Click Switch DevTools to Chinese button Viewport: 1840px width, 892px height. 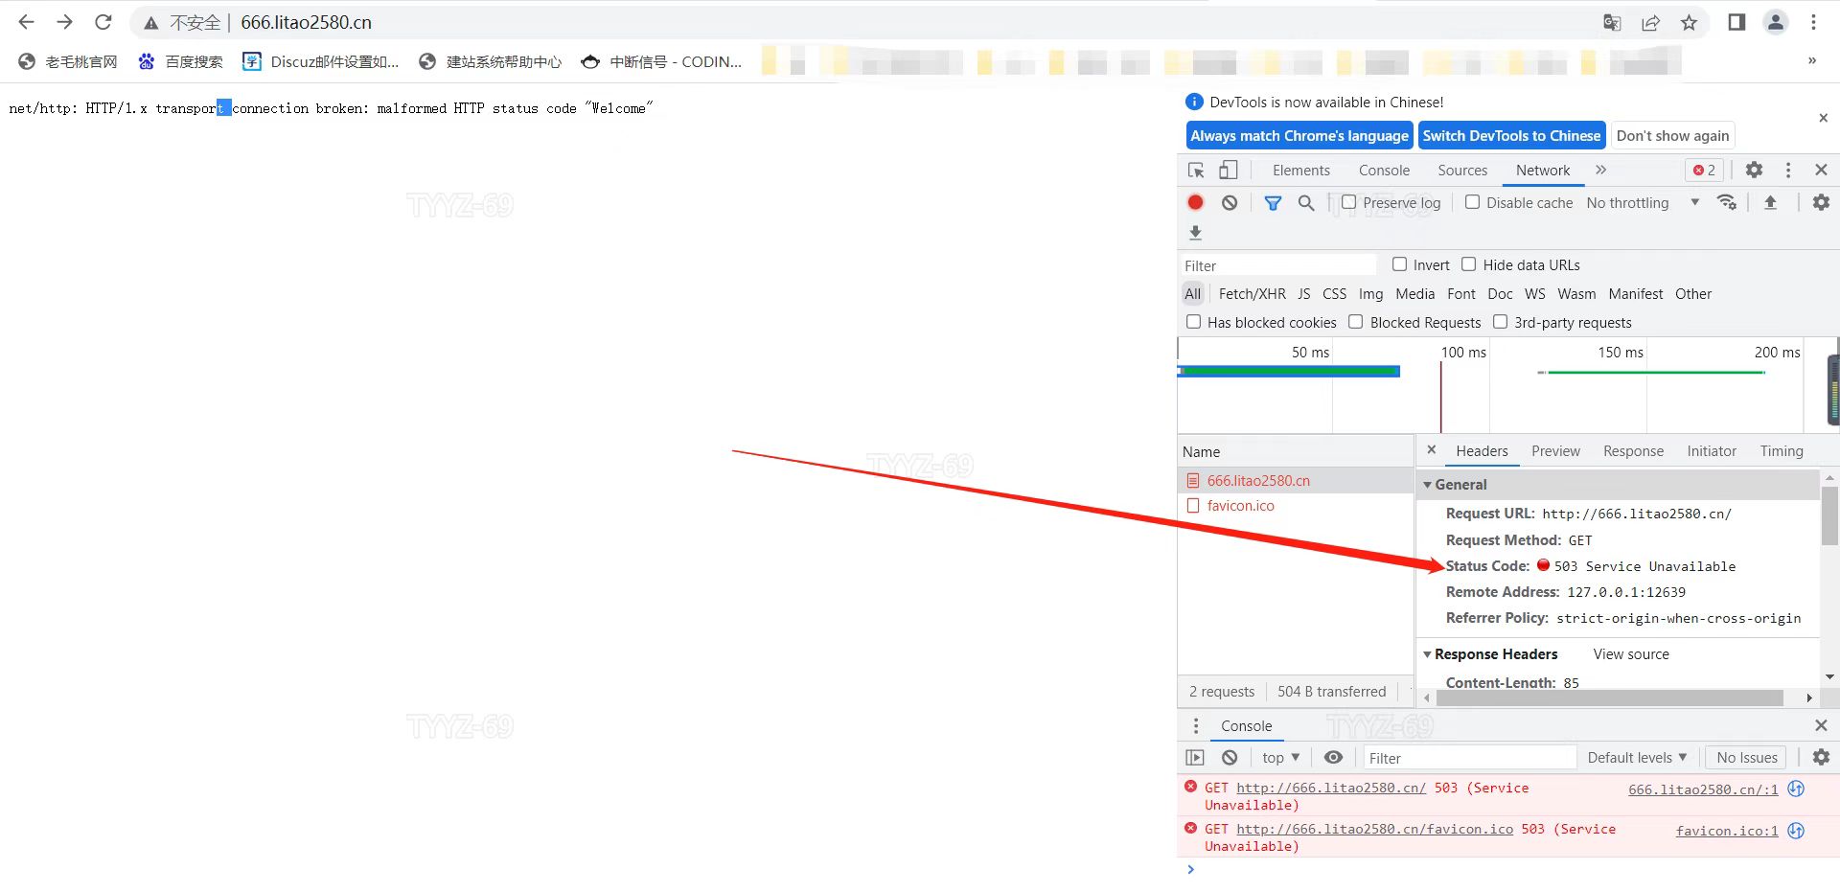pyautogui.click(x=1510, y=136)
